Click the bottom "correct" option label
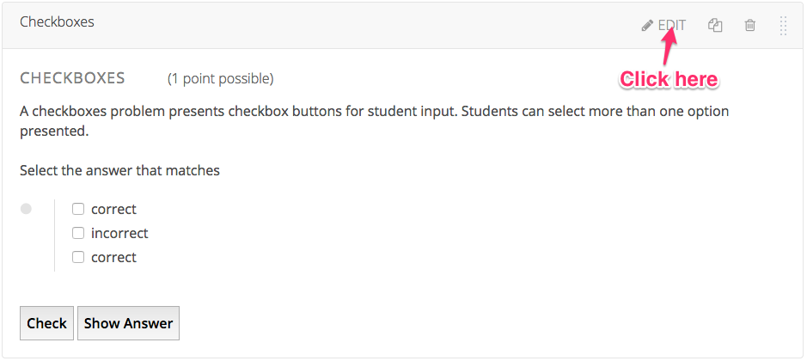Viewport: 807px width, 361px height. point(113,257)
